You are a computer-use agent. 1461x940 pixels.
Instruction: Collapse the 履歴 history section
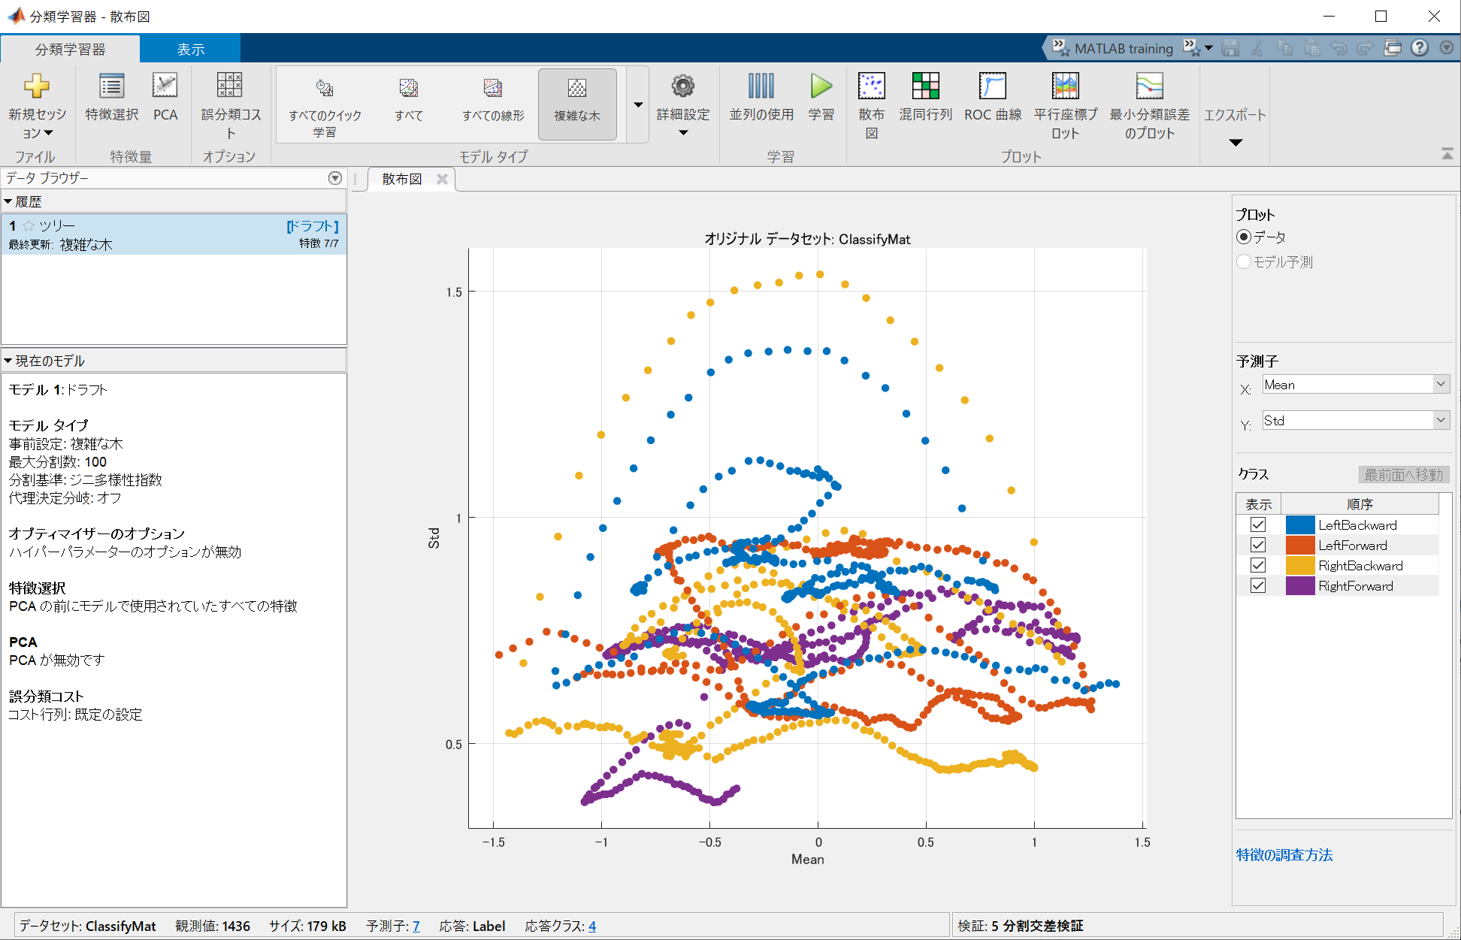pyautogui.click(x=8, y=201)
